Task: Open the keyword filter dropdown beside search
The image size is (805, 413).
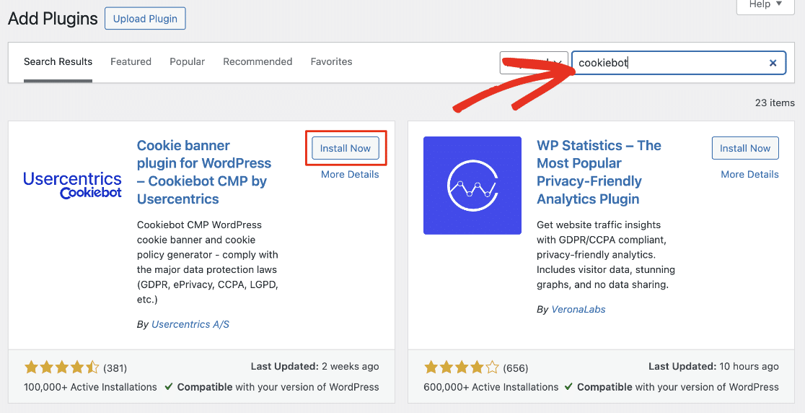Action: (x=534, y=63)
